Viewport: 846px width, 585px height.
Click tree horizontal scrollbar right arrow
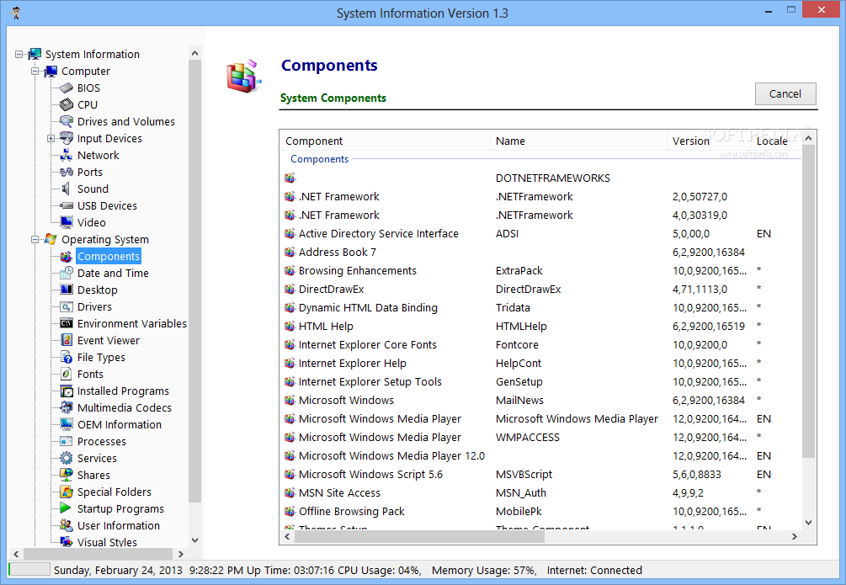click(181, 554)
